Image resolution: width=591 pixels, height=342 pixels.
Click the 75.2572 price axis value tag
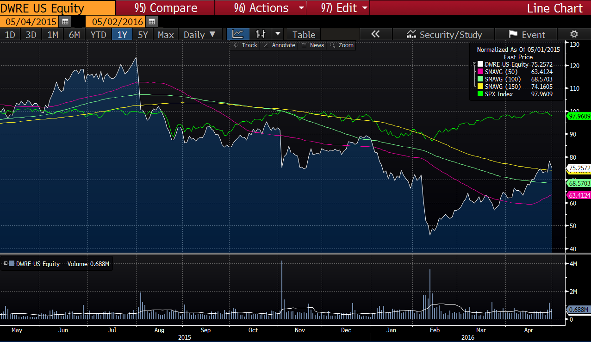(x=579, y=168)
